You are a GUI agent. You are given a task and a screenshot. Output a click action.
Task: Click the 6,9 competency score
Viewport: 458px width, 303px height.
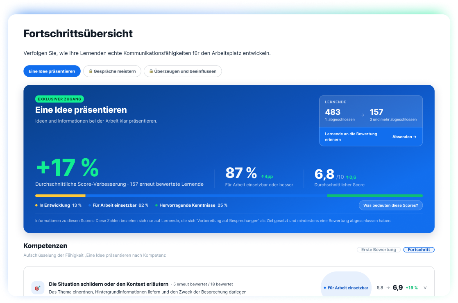(397, 288)
